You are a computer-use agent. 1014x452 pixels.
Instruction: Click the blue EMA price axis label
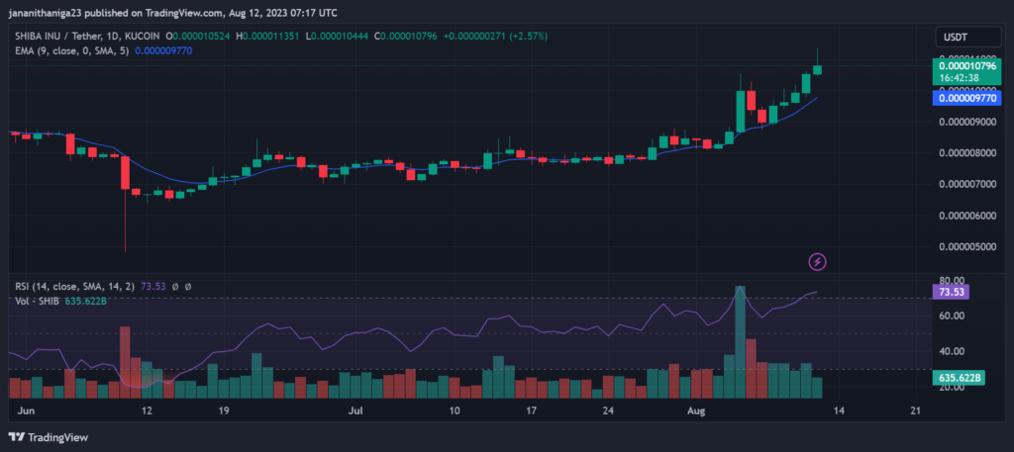point(966,99)
